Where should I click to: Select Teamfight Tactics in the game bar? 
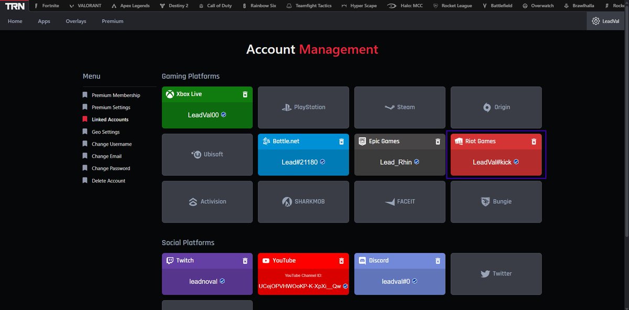[x=309, y=6]
